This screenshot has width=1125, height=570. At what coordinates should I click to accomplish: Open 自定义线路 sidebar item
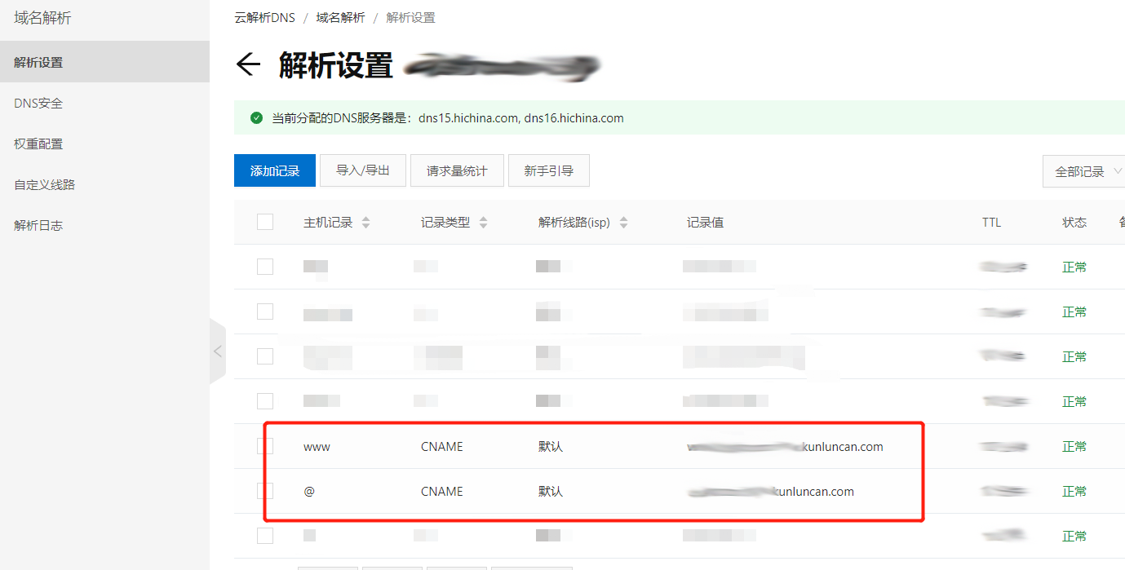click(44, 184)
